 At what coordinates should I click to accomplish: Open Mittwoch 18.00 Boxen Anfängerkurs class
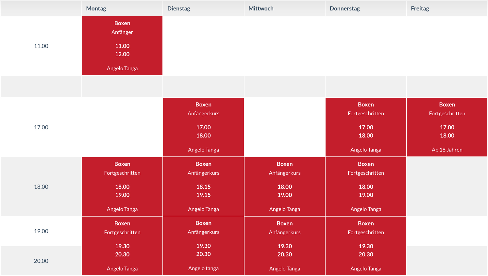point(284,187)
